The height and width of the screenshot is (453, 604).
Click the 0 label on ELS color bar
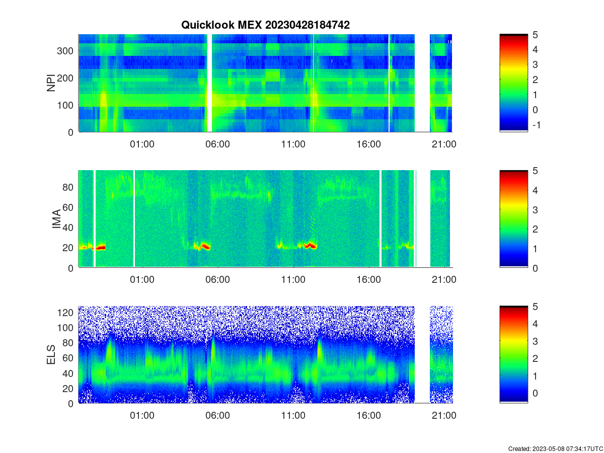pos(536,393)
